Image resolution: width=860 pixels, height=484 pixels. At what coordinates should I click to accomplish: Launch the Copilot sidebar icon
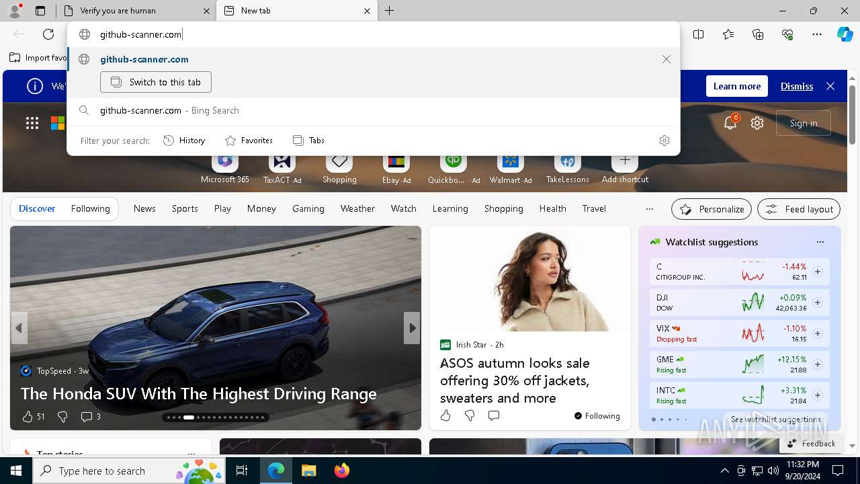click(845, 34)
